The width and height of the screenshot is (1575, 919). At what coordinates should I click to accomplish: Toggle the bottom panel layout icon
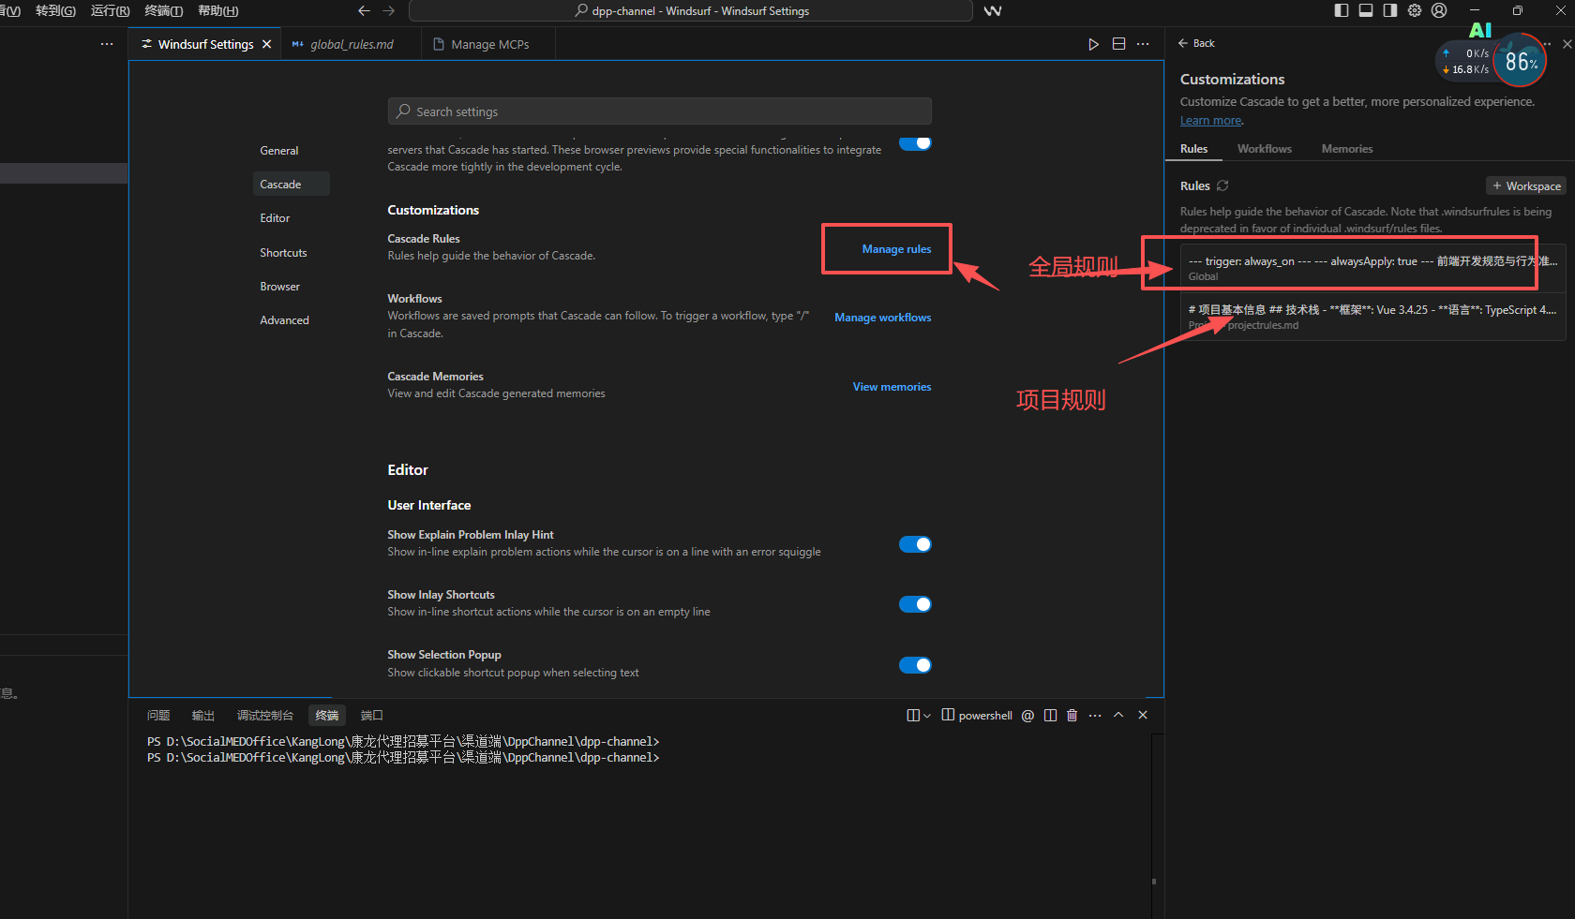point(1366,10)
